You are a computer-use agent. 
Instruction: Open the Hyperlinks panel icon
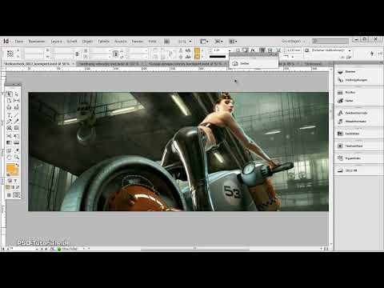[x=340, y=158]
